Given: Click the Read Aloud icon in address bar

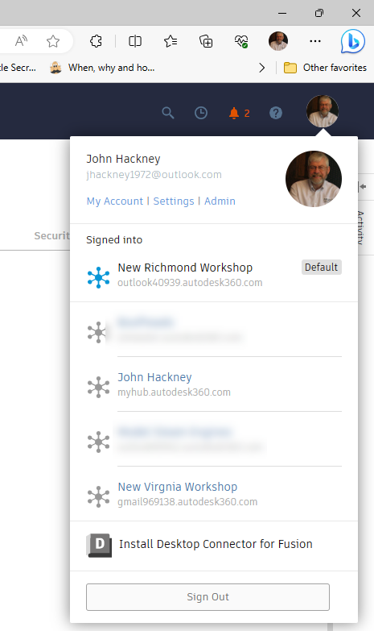Looking at the screenshot, I should (x=21, y=40).
